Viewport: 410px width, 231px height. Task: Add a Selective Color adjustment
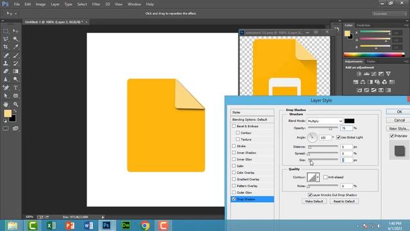click(381, 90)
